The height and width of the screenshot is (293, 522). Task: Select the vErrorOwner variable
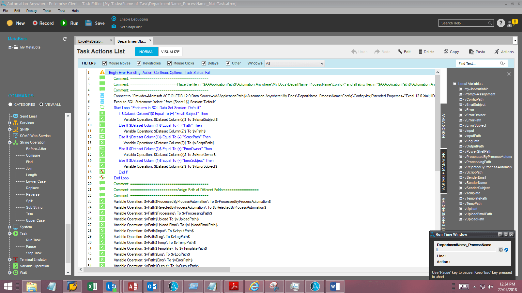point(475,115)
